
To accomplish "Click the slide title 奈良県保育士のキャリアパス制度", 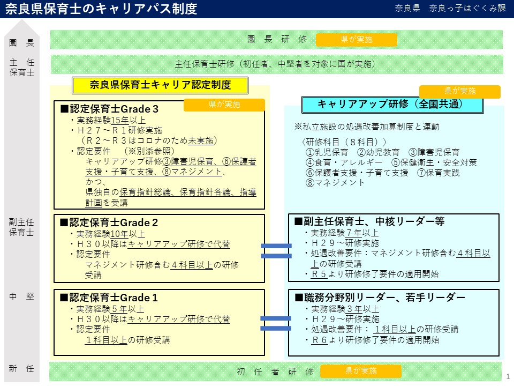I will 101,9.
